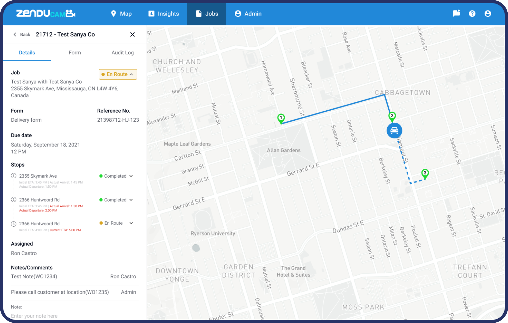Viewport: 508px width, 323px height.
Task: Expand the Completed status for 2355 Skymark Ave
Action: (x=130, y=176)
